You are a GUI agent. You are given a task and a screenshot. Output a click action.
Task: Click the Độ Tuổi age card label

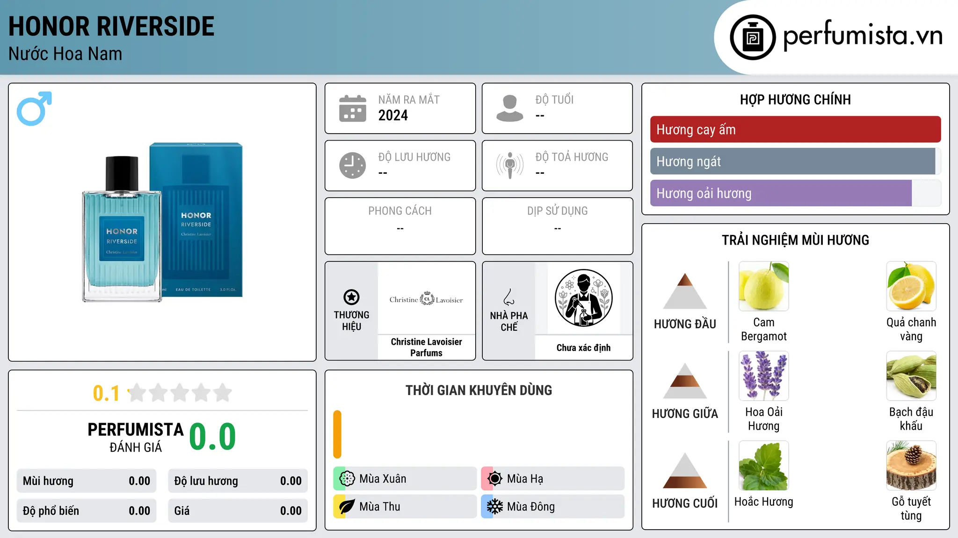(554, 99)
